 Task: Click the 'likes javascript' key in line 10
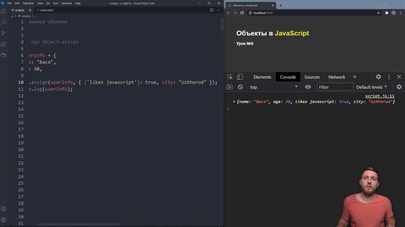click(x=112, y=83)
